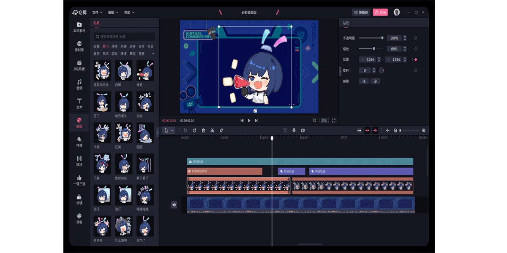Screen dimensions: 507x253
Task: Select the 收藏 favorites sticker category
Action: tap(97, 46)
